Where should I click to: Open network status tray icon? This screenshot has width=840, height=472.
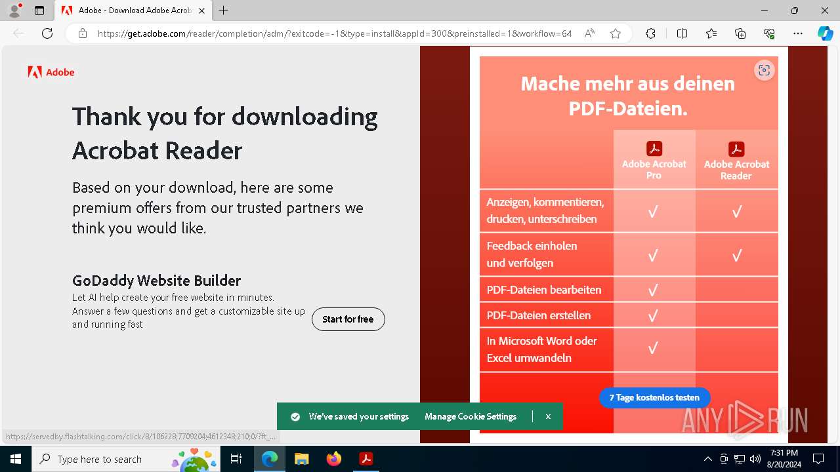pyautogui.click(x=739, y=459)
